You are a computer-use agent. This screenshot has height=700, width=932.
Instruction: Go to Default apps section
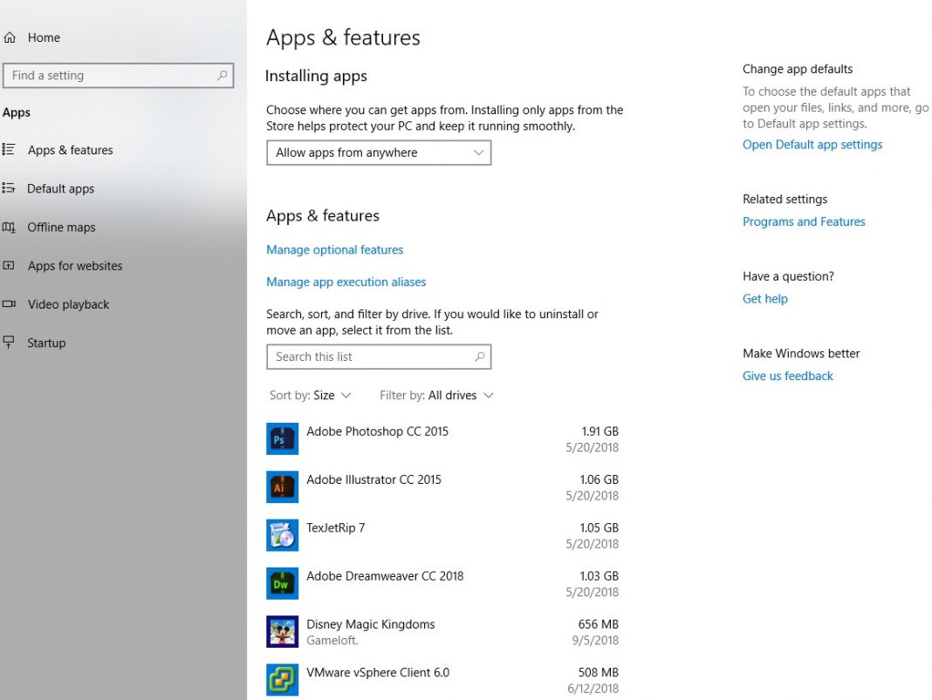60,188
